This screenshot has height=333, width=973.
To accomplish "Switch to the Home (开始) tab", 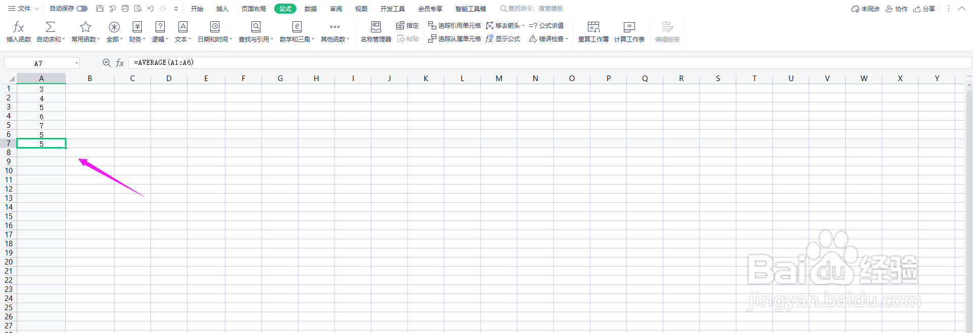I will 197,9.
